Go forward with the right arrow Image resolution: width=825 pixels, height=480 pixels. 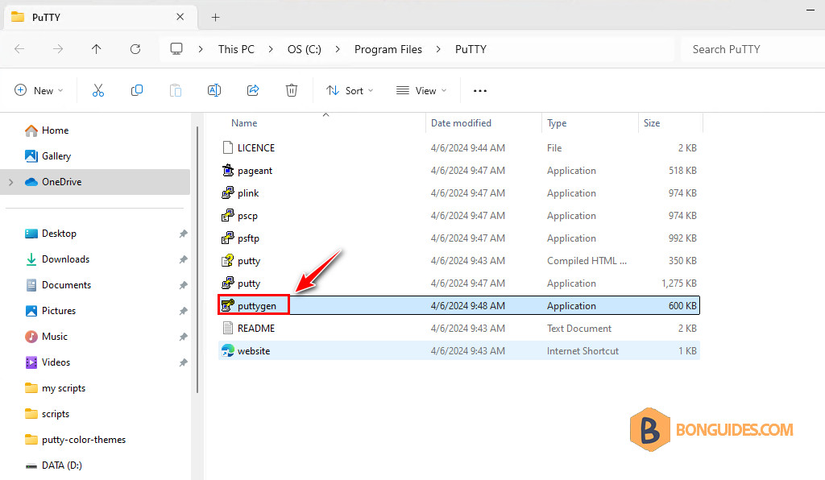pyautogui.click(x=58, y=49)
